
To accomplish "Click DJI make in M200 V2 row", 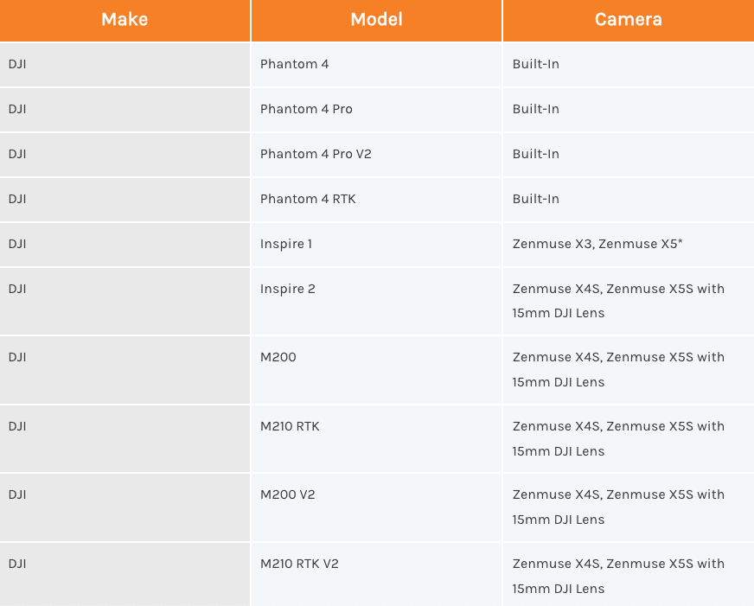I will coord(125,507).
